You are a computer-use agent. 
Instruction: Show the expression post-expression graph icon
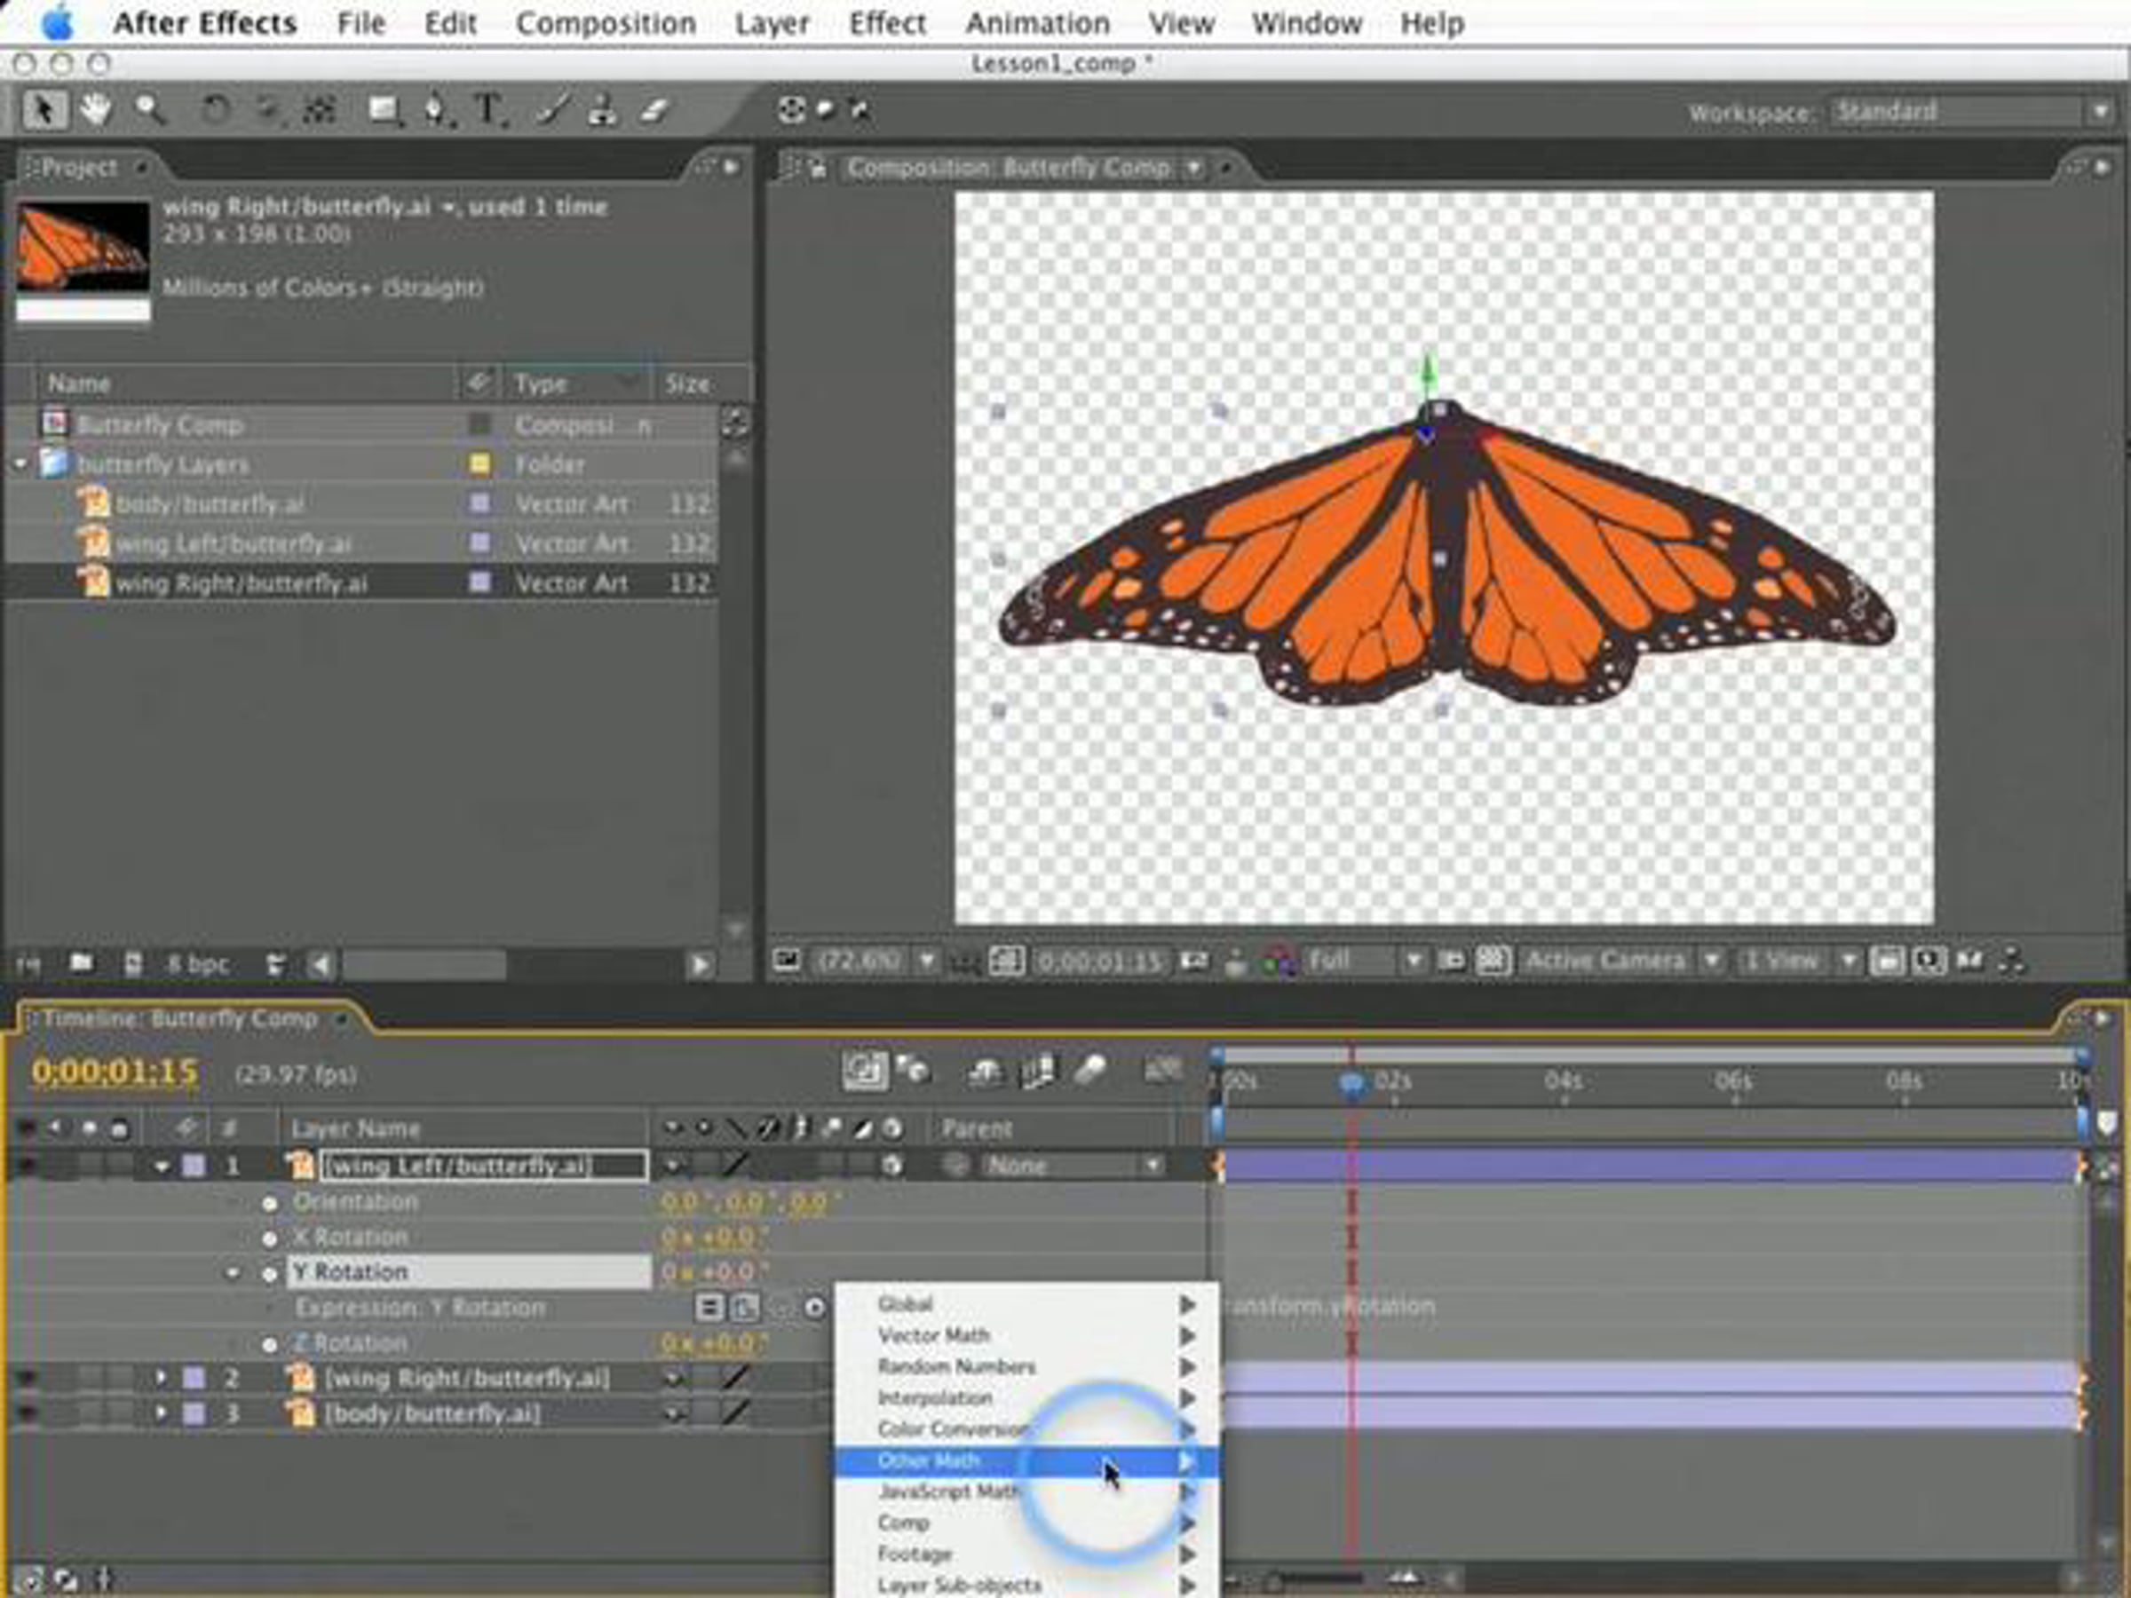[x=745, y=1308]
